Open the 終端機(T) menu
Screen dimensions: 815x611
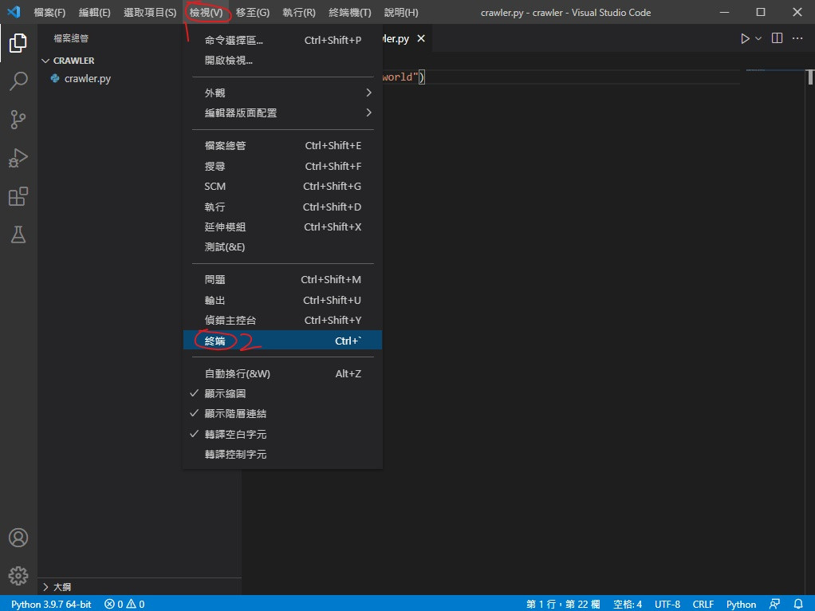[350, 12]
